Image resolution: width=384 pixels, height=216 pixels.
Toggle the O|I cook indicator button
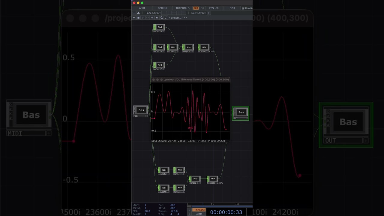pos(196,8)
